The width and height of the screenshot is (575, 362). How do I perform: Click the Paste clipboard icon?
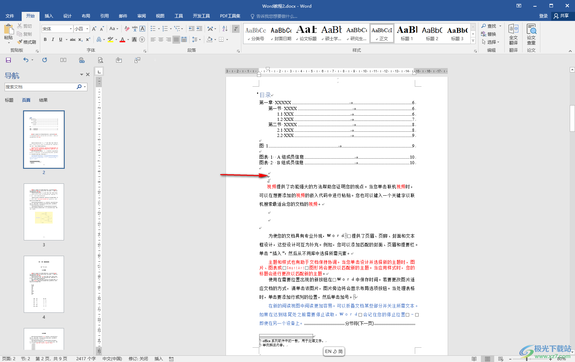(8, 29)
